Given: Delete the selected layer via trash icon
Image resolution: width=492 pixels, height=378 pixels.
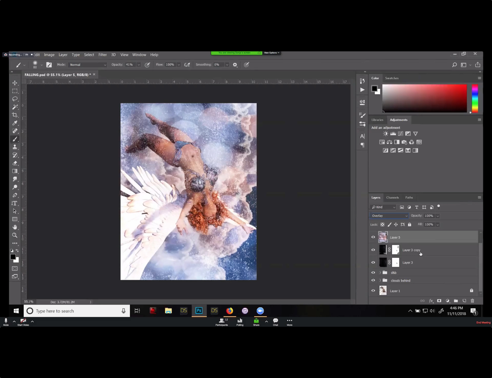Looking at the screenshot, I should click(472, 301).
